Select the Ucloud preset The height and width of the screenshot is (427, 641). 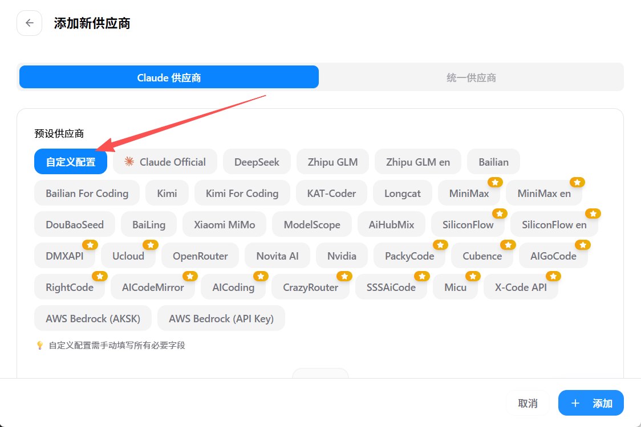[128, 256]
